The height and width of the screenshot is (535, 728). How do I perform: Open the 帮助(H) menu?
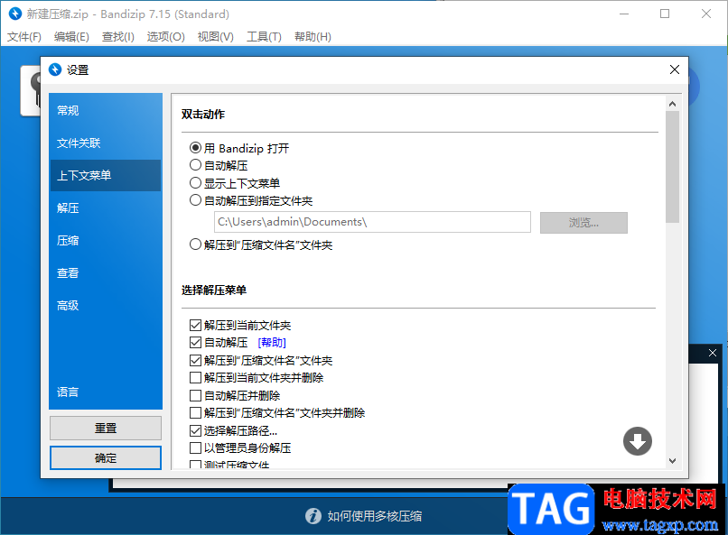(313, 37)
